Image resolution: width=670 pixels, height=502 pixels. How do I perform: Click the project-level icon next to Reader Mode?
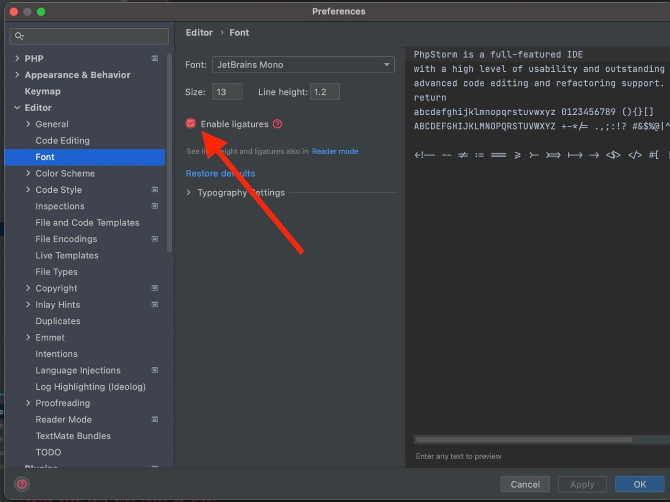(154, 419)
